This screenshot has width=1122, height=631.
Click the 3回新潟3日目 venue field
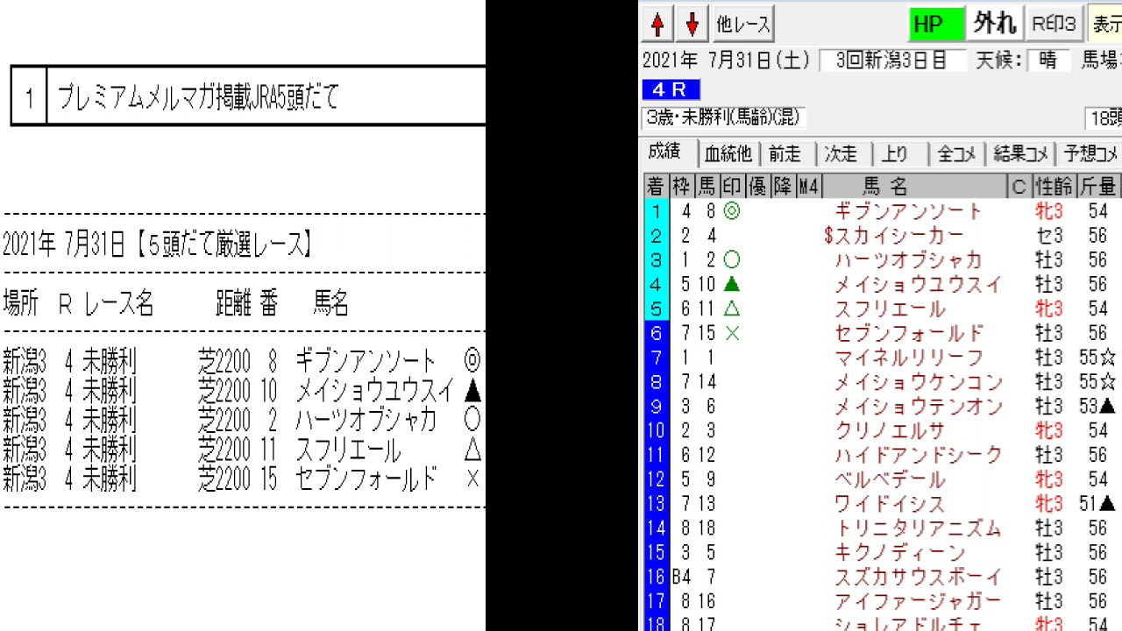(891, 60)
